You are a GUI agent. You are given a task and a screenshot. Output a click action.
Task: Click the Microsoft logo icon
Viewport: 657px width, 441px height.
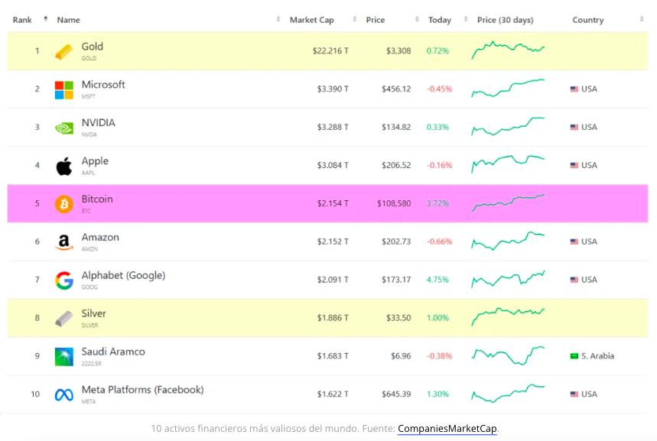click(x=64, y=89)
